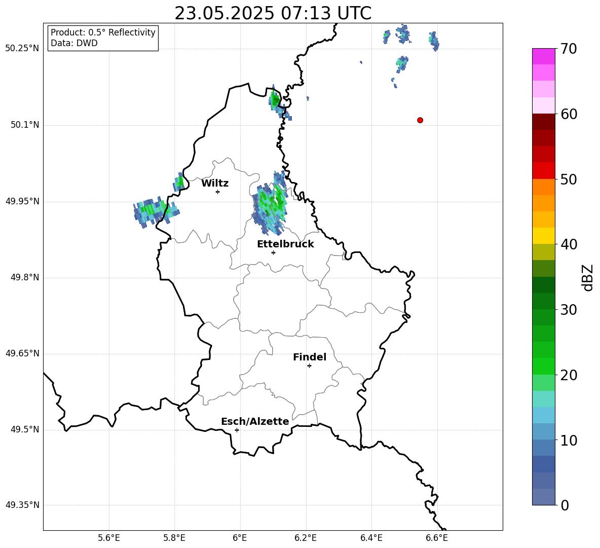
Task: Click the 49.95°N latitude label
Action: [22, 201]
